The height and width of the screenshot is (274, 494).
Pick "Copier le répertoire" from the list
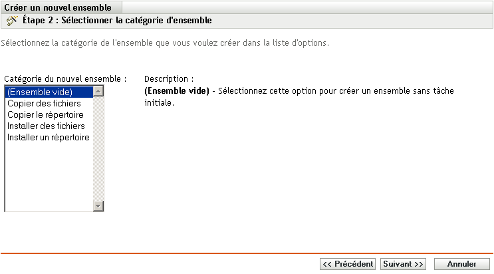pyautogui.click(x=45, y=114)
